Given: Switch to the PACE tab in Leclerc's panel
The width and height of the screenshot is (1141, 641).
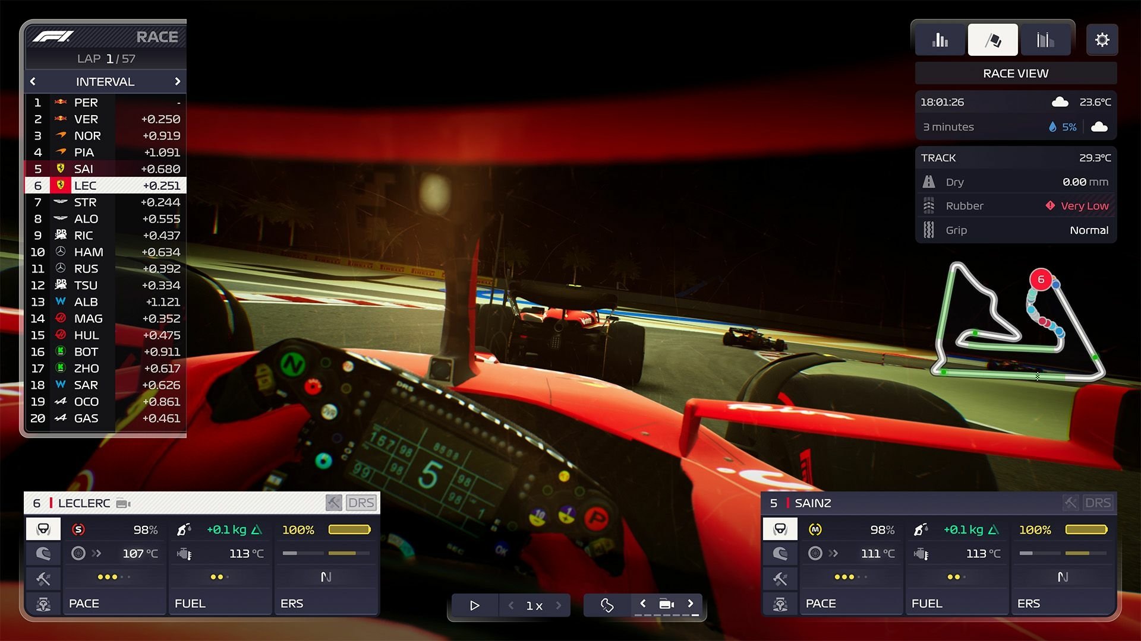Looking at the screenshot, I should pos(84,604).
